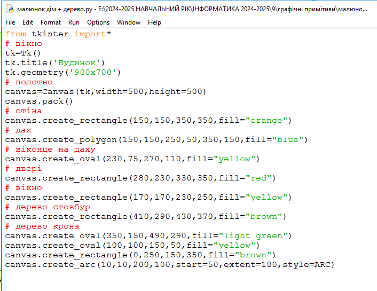Click the create_rectangle(0,250,150,350) line

[140, 255]
